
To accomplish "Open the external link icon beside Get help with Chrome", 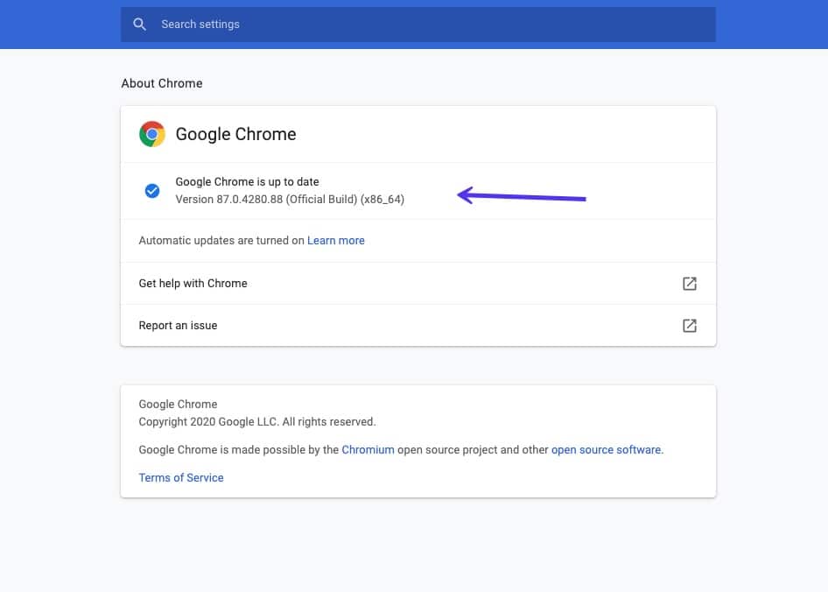I will [x=690, y=283].
